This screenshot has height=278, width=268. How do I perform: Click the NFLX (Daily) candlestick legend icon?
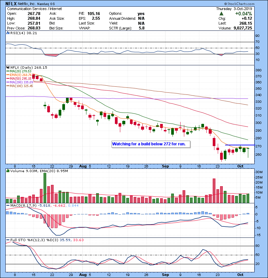(8, 67)
